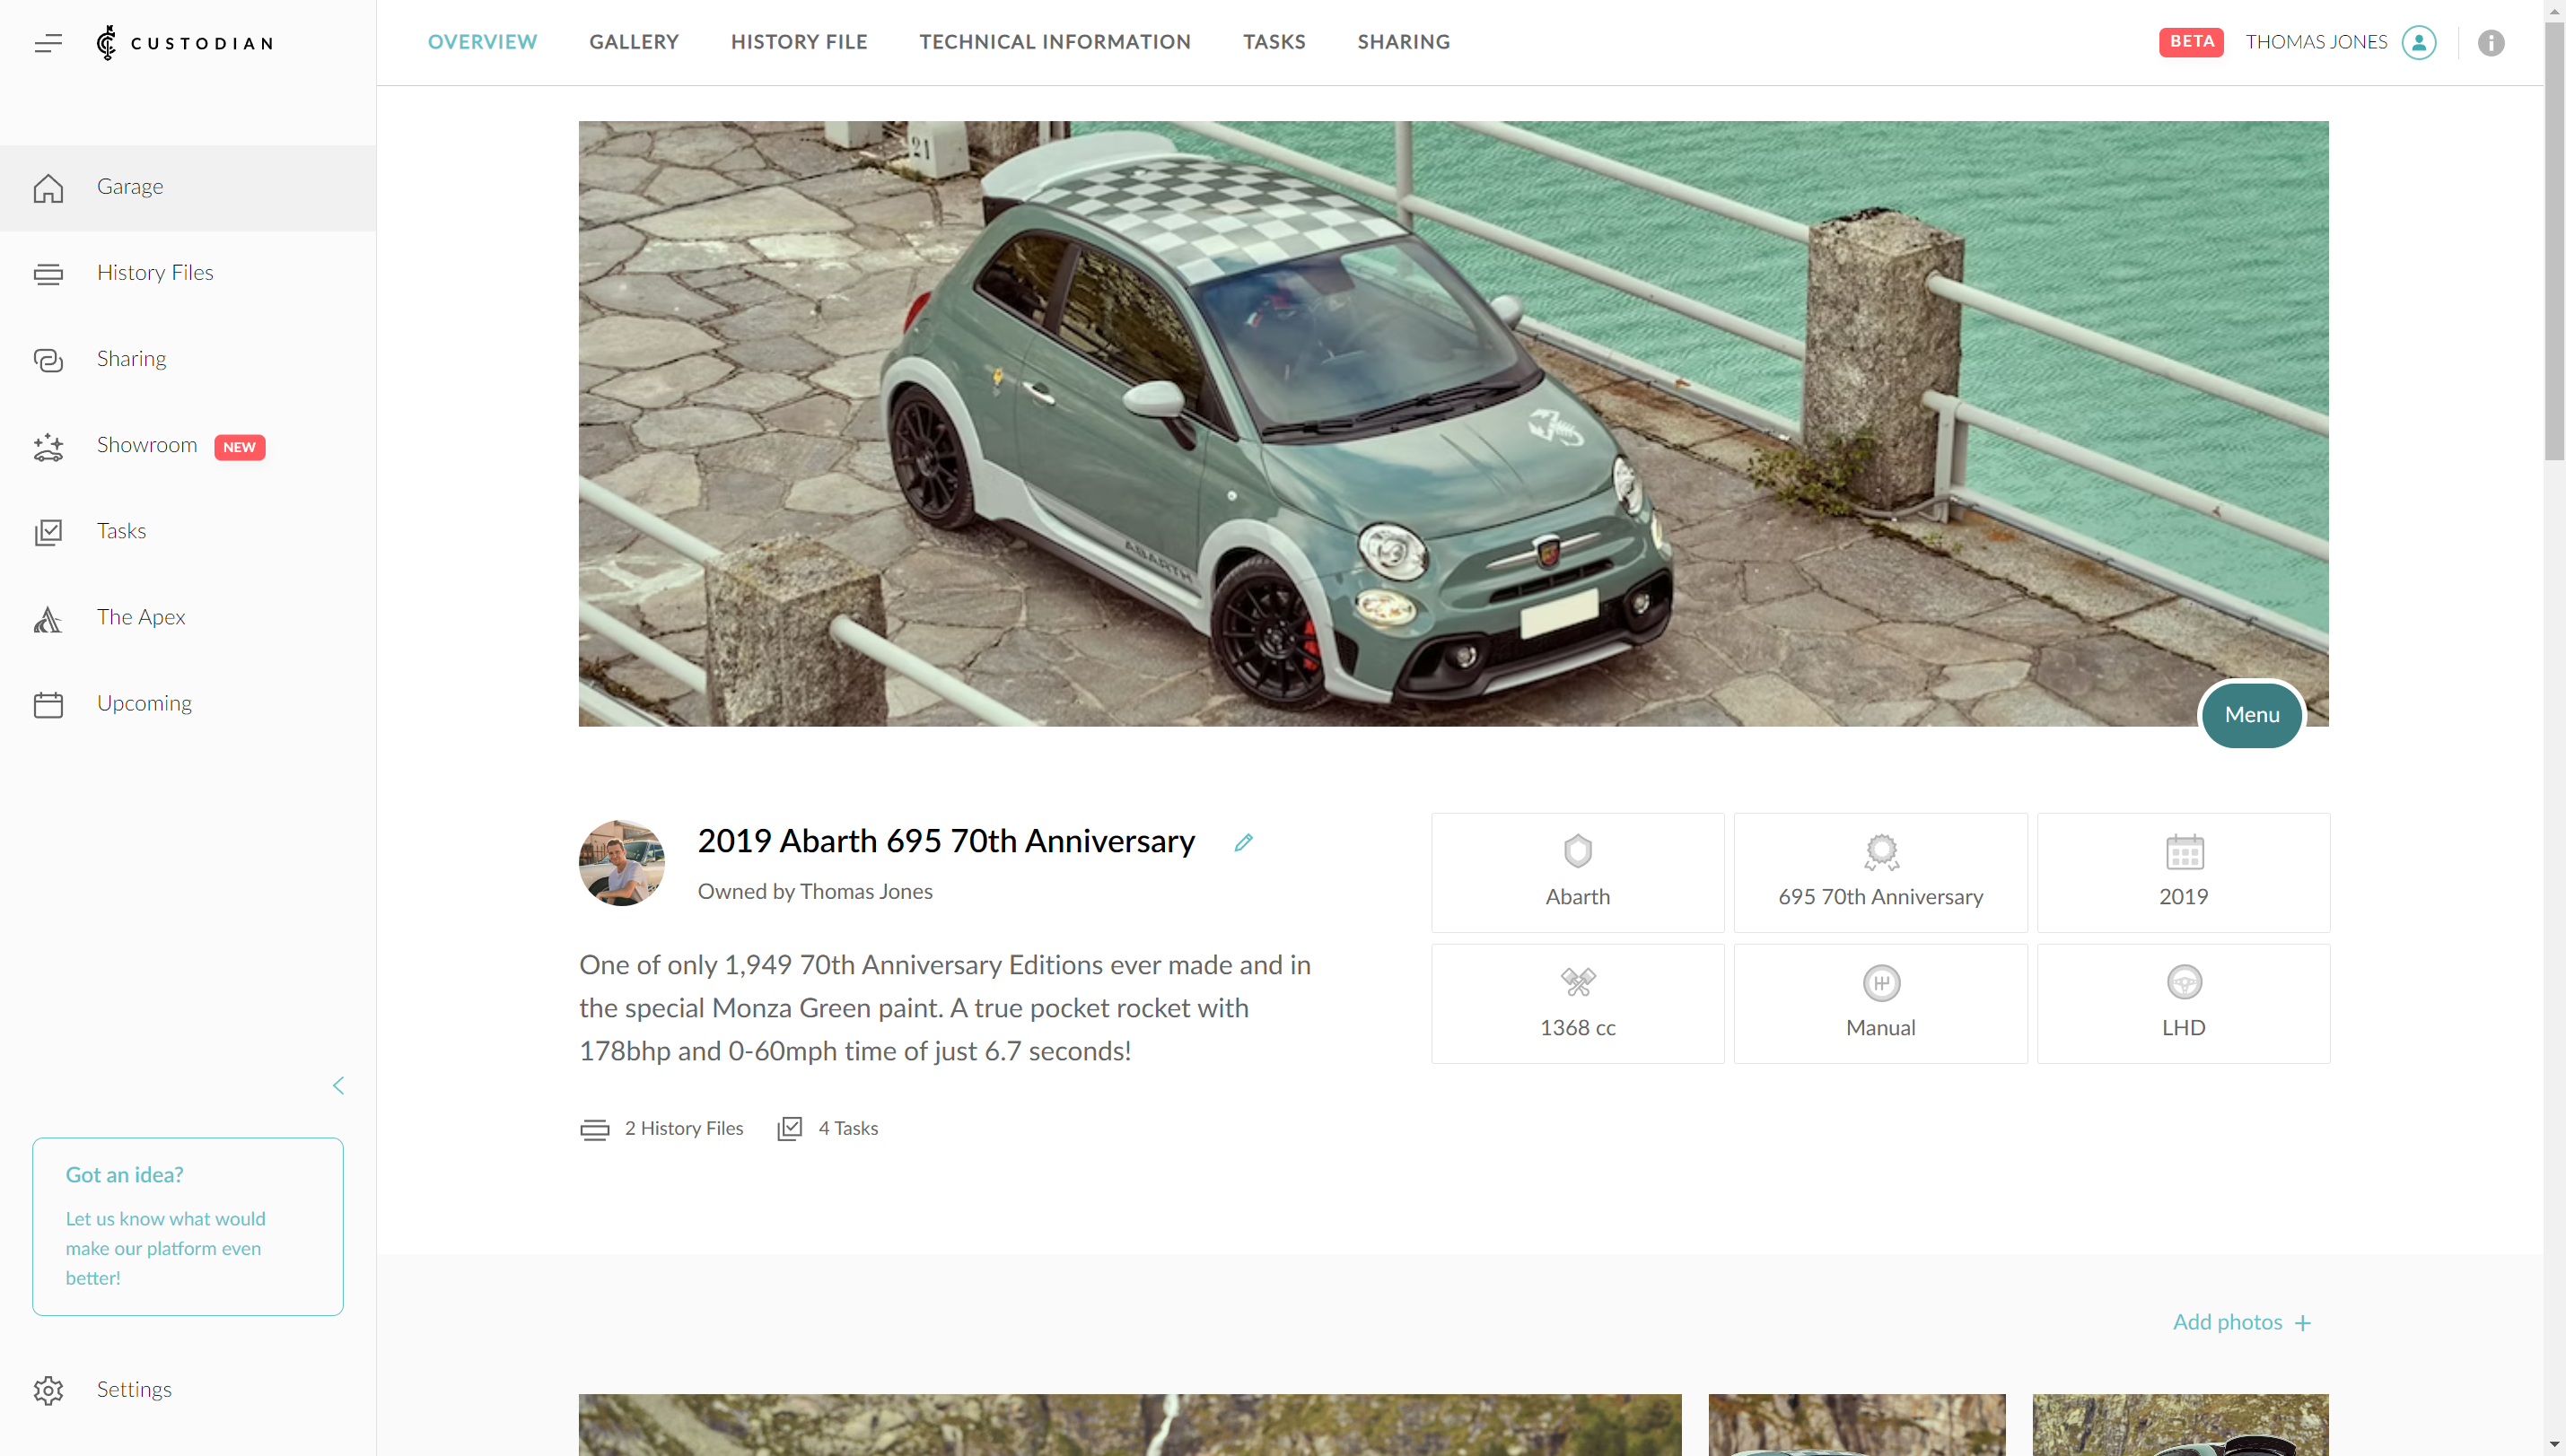Click the '2019 Aberth 695 70th Anniversary' title

(945, 841)
